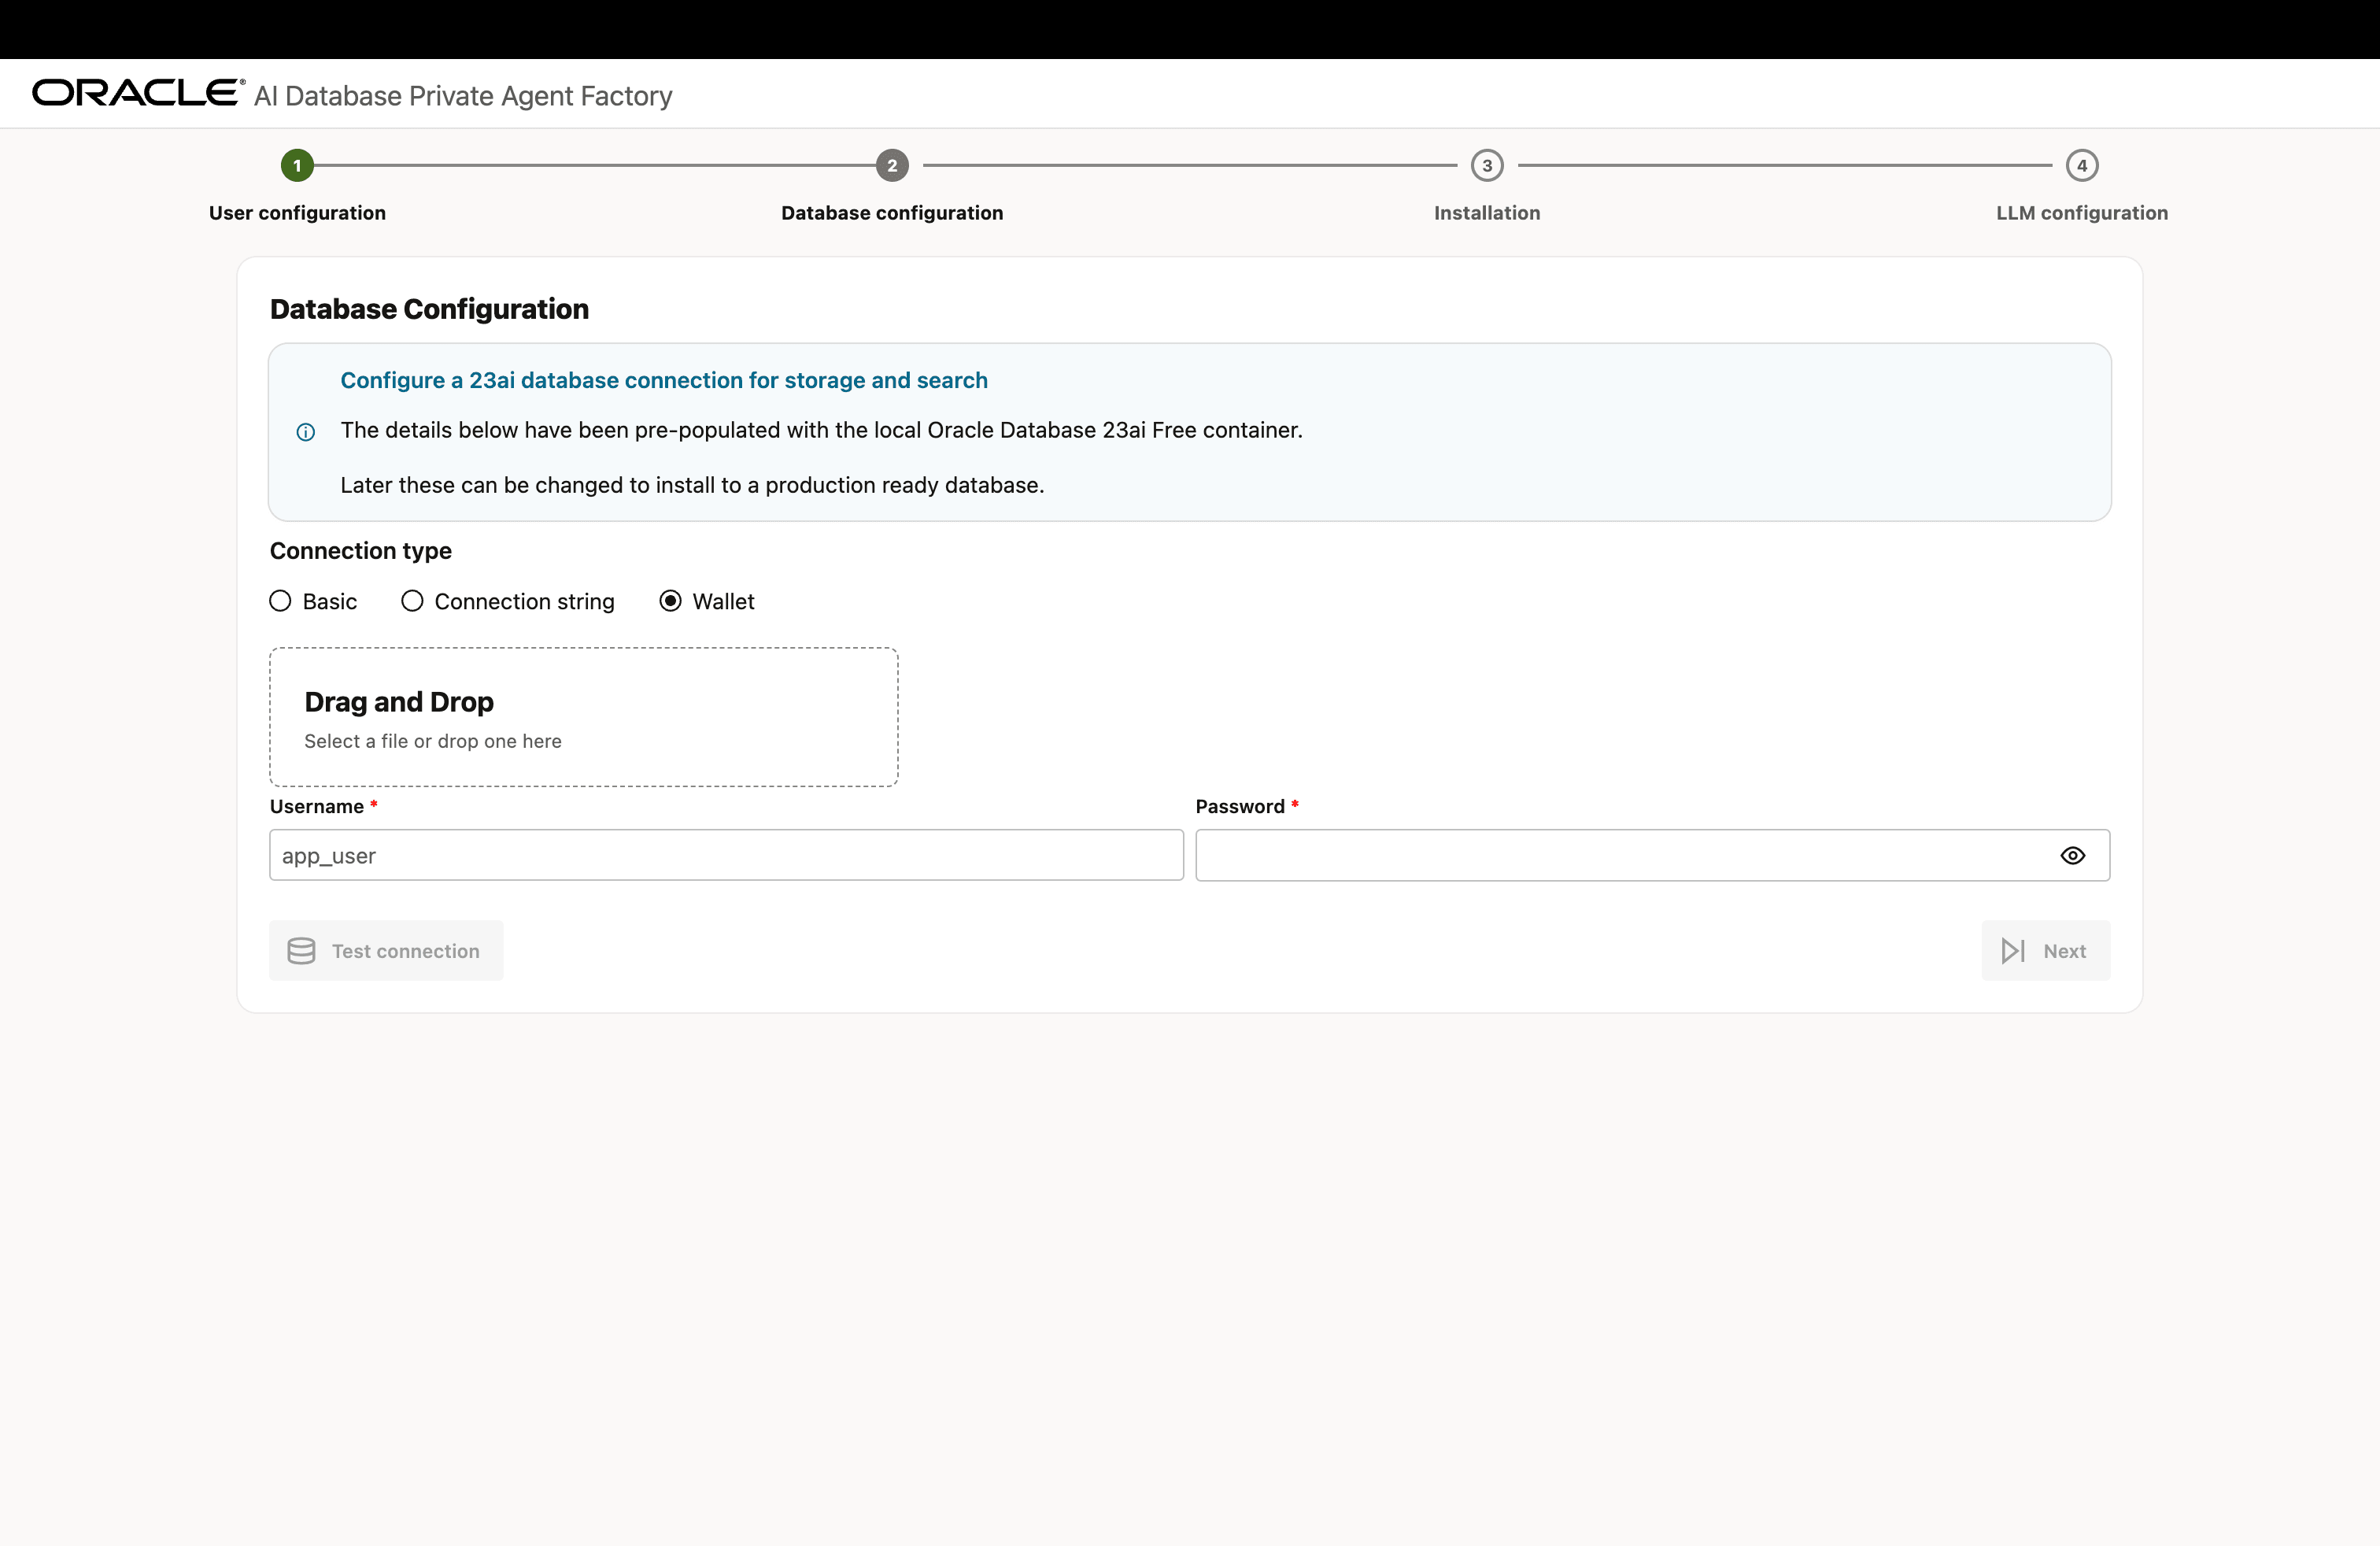Click step 1 circle in the progress stepper

click(296, 166)
